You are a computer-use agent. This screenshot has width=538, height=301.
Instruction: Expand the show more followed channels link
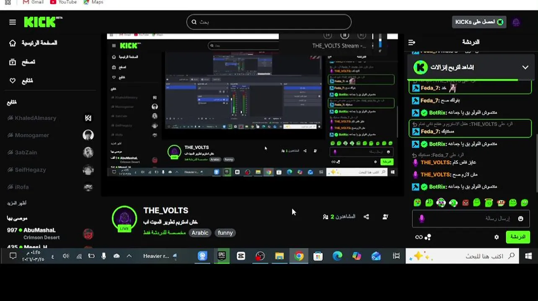point(17,203)
